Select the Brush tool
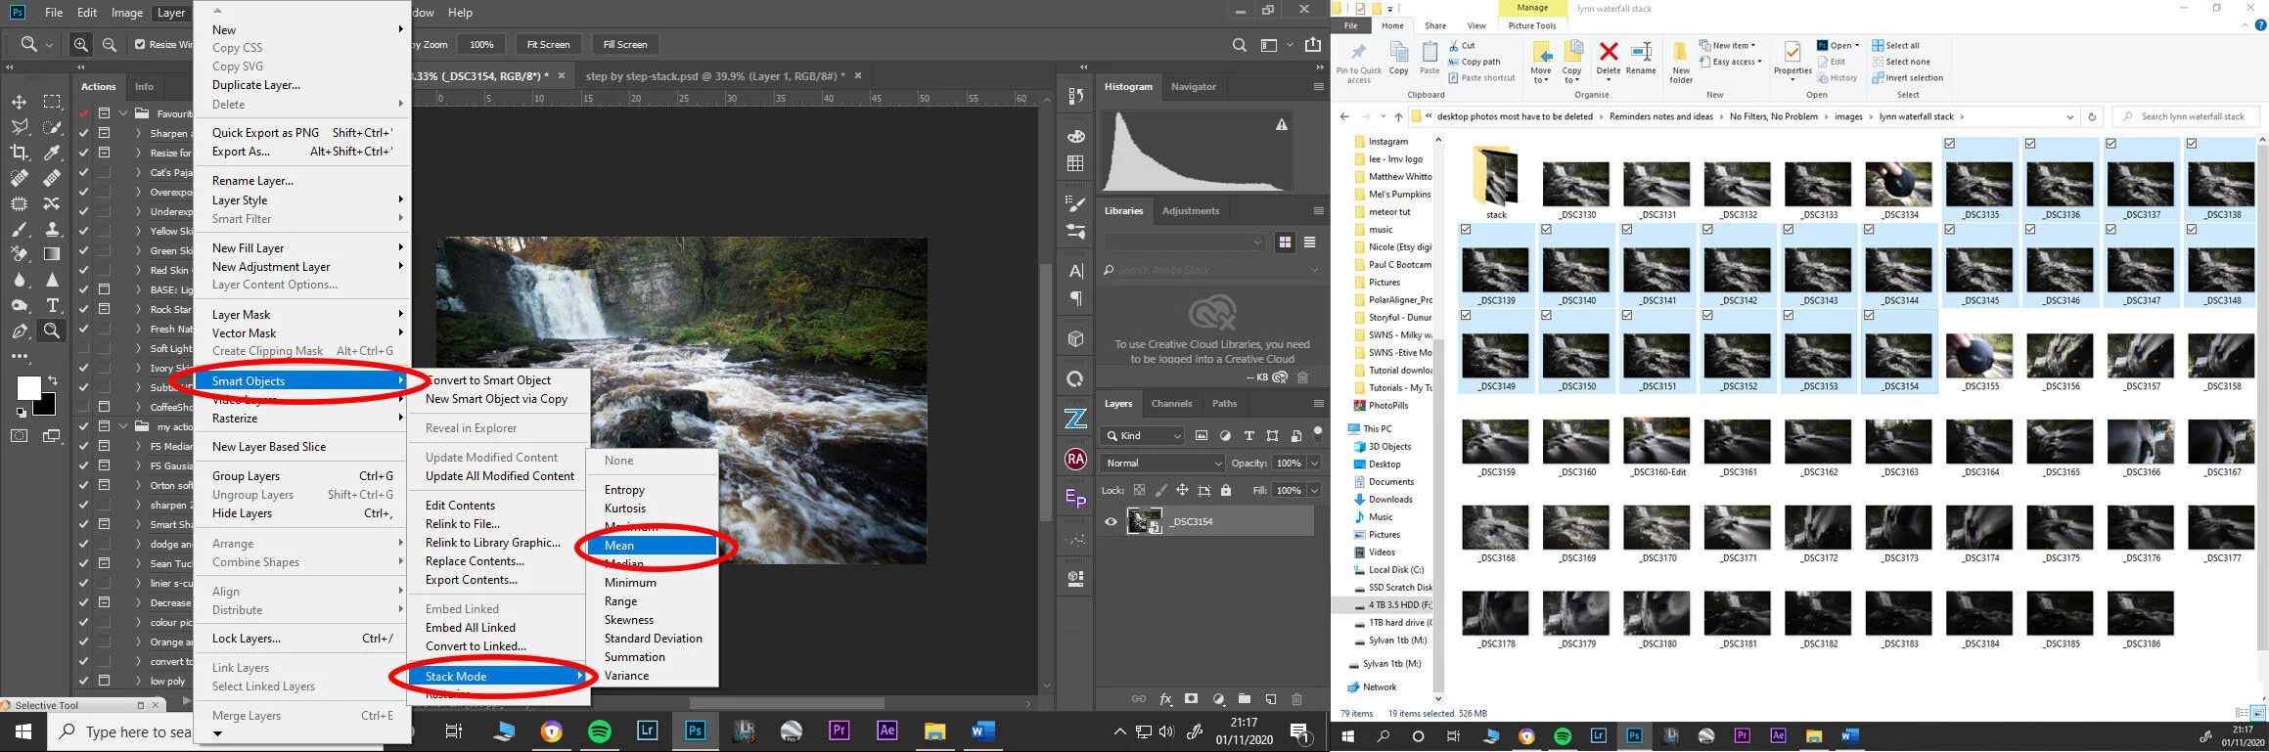2269x752 pixels. pos(19,229)
